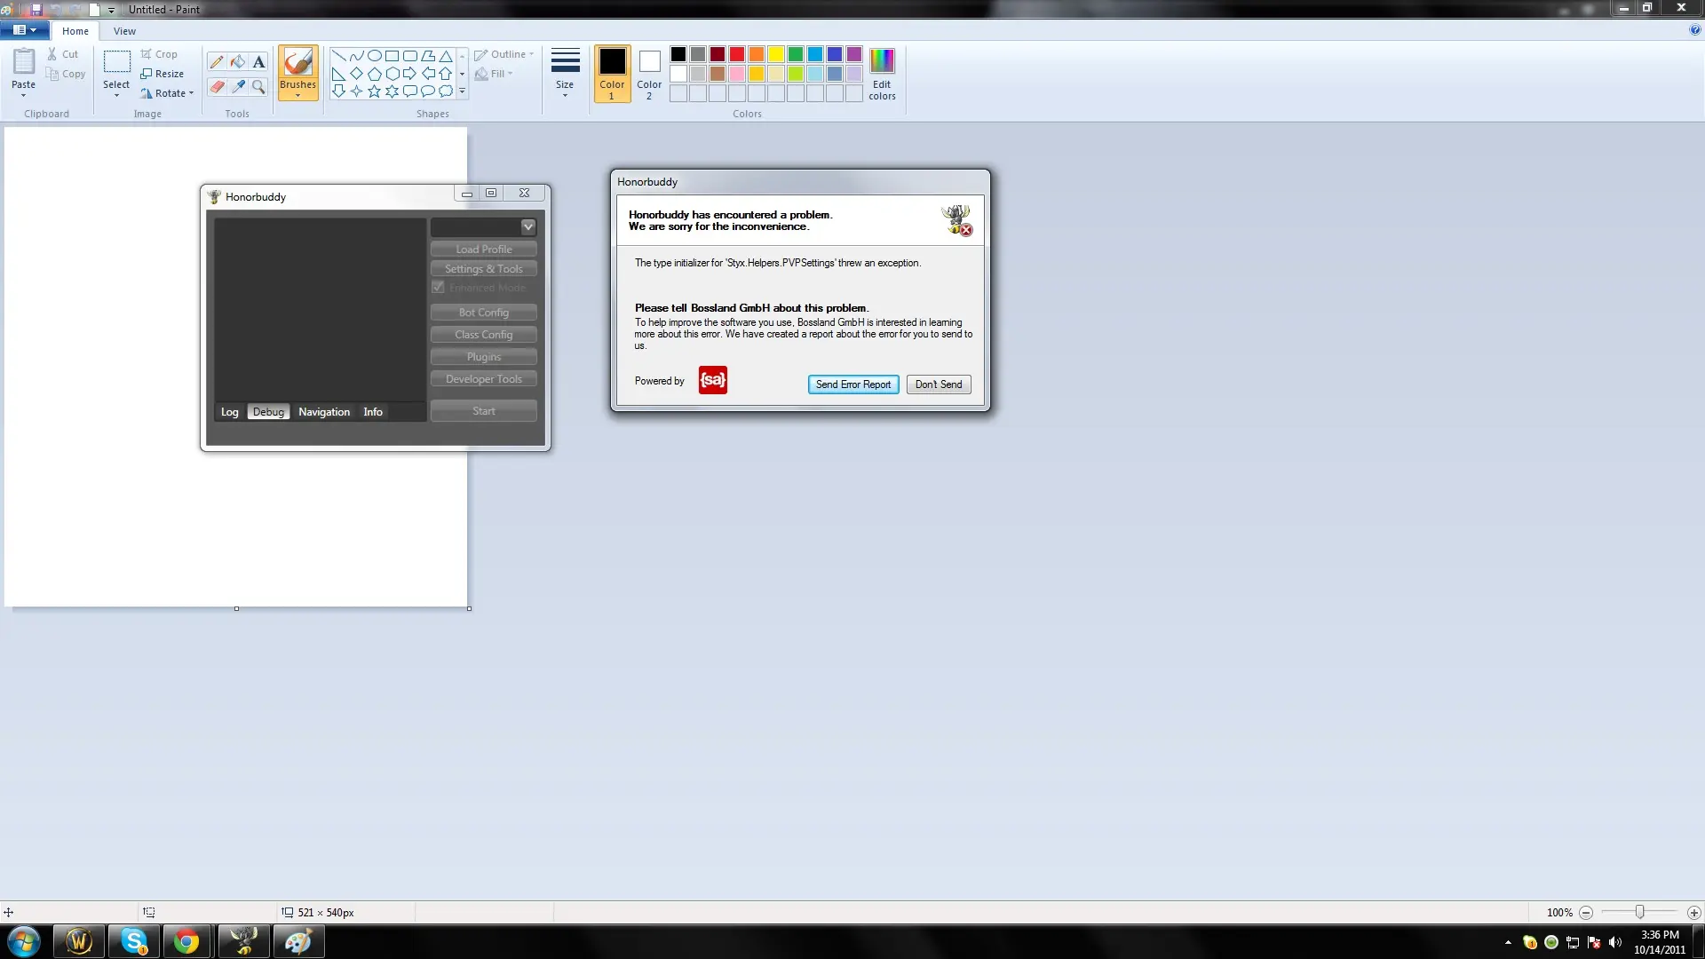Pick the Right arrow shape

click(409, 74)
